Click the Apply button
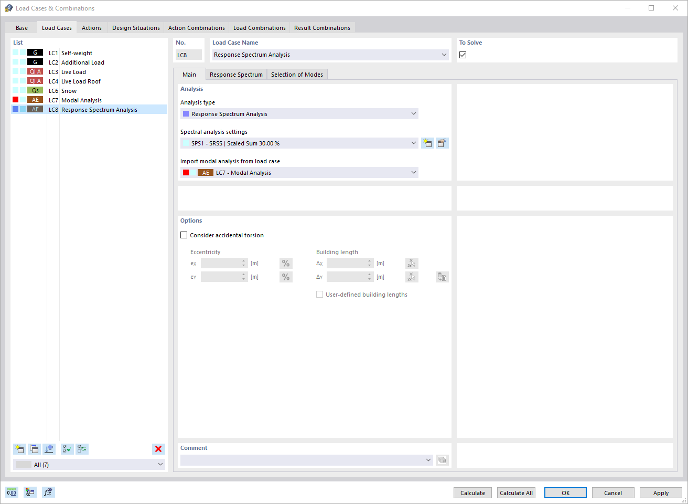688x504 pixels. click(x=661, y=493)
